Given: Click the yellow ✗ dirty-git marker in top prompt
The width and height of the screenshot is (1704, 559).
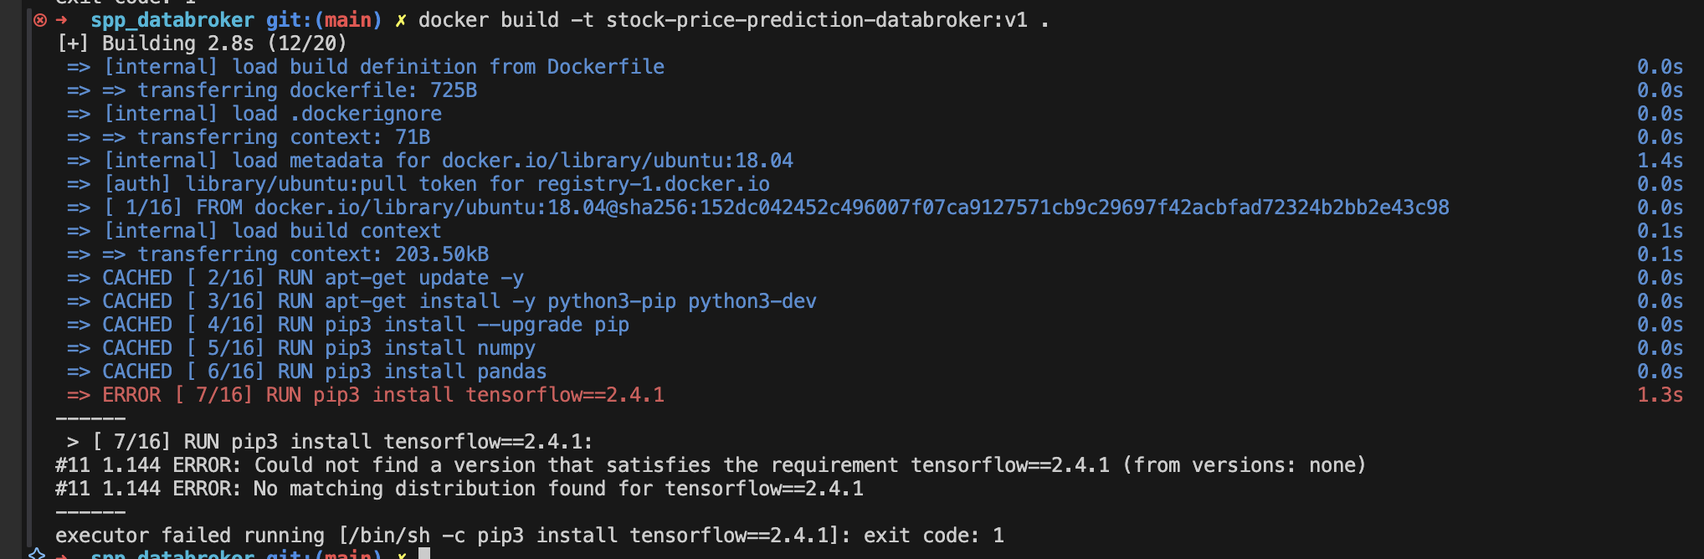Looking at the screenshot, I should (x=401, y=20).
